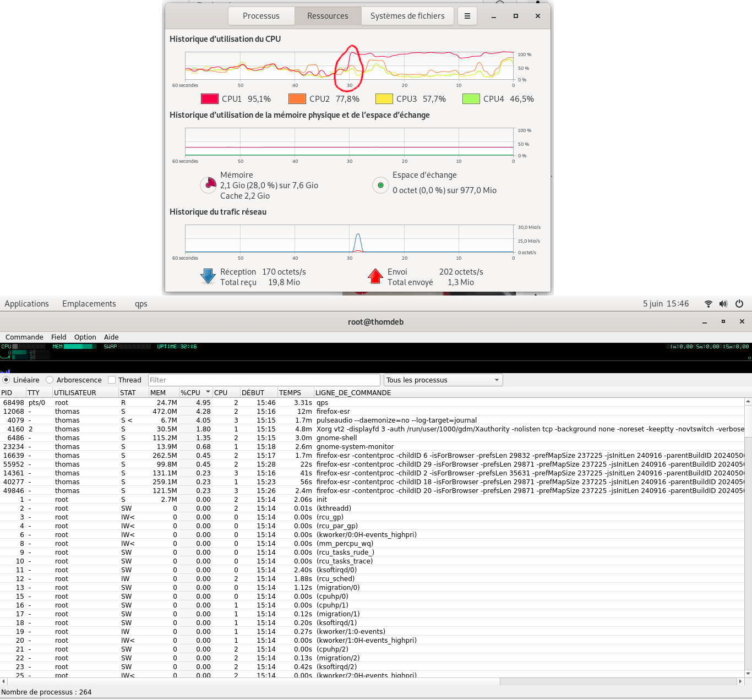Image resolution: width=752 pixels, height=700 pixels.
Task: Click the power icon in panel
Action: pyautogui.click(x=739, y=304)
